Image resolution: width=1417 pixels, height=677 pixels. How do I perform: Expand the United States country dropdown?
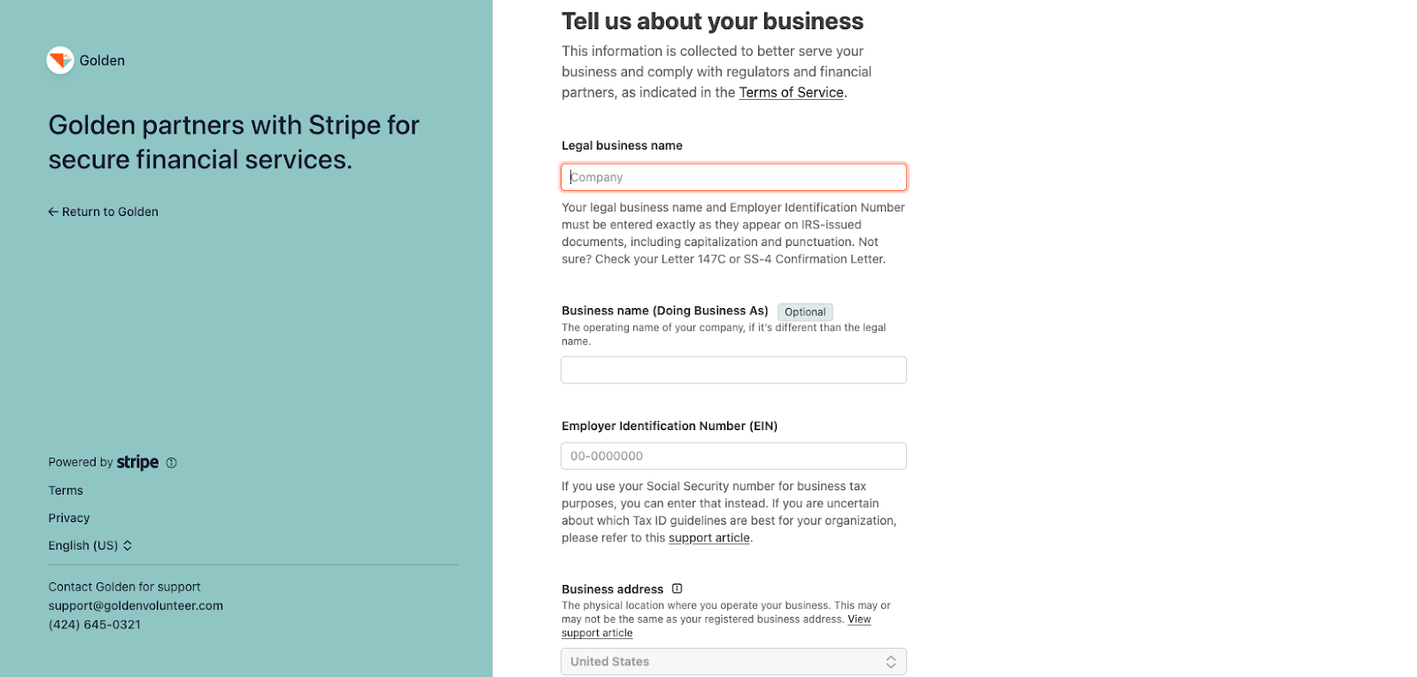[x=733, y=662]
